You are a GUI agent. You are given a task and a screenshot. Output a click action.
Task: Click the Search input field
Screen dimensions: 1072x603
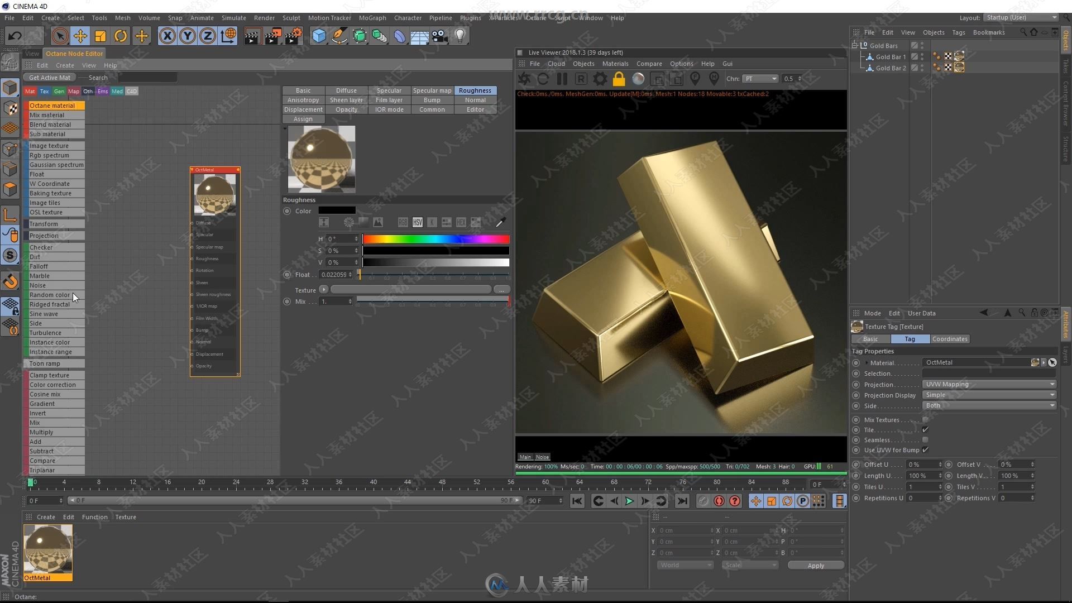[147, 78]
